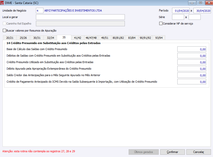Edit Débitos de Saídas com Crédito Presumido value
Viewport: 213px width, 157px height.
pyautogui.click(x=192, y=56)
